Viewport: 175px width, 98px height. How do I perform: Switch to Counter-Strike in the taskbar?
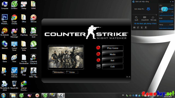61,96
